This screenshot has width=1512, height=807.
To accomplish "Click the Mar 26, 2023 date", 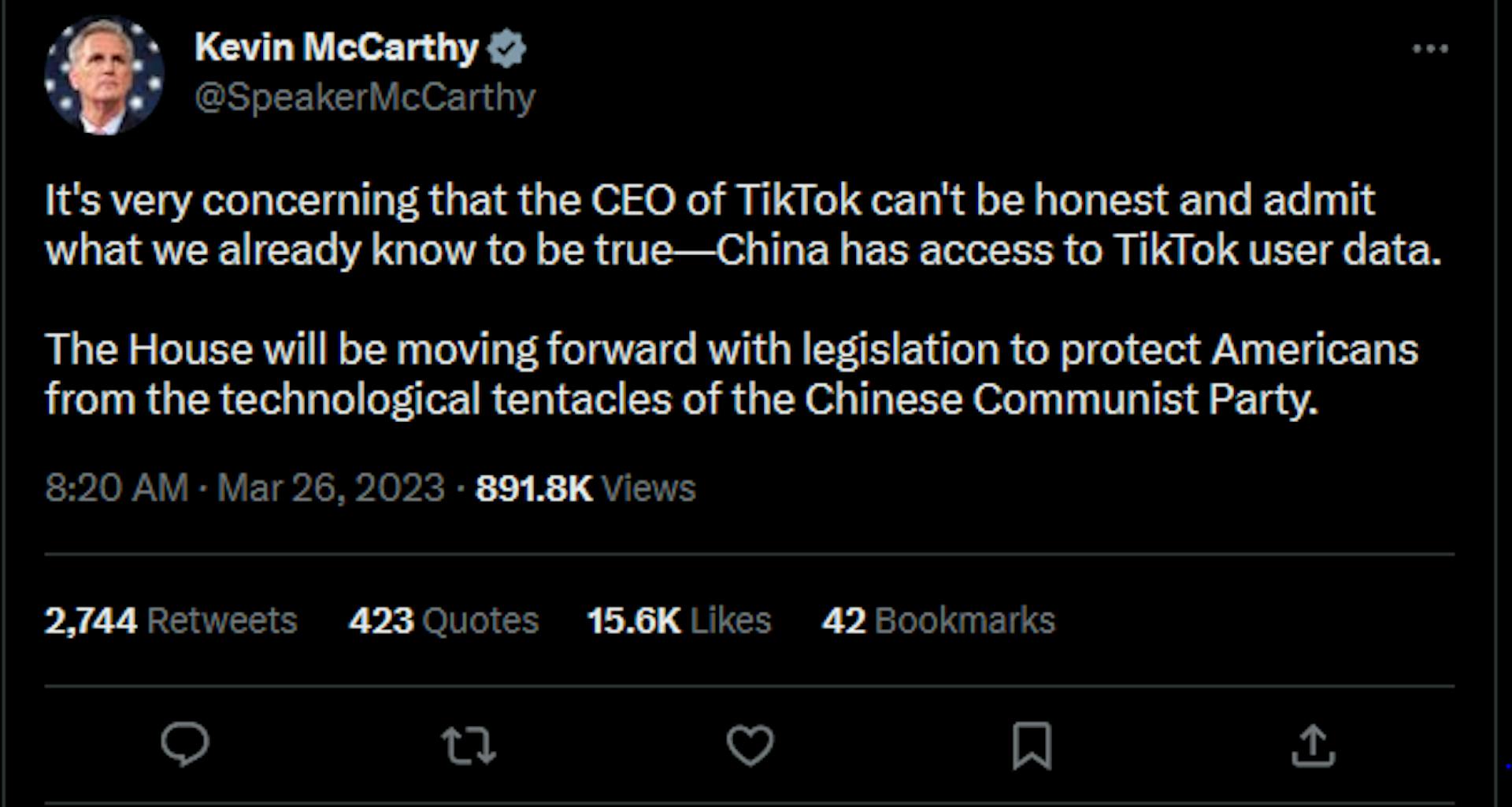I will pyautogui.click(x=331, y=487).
